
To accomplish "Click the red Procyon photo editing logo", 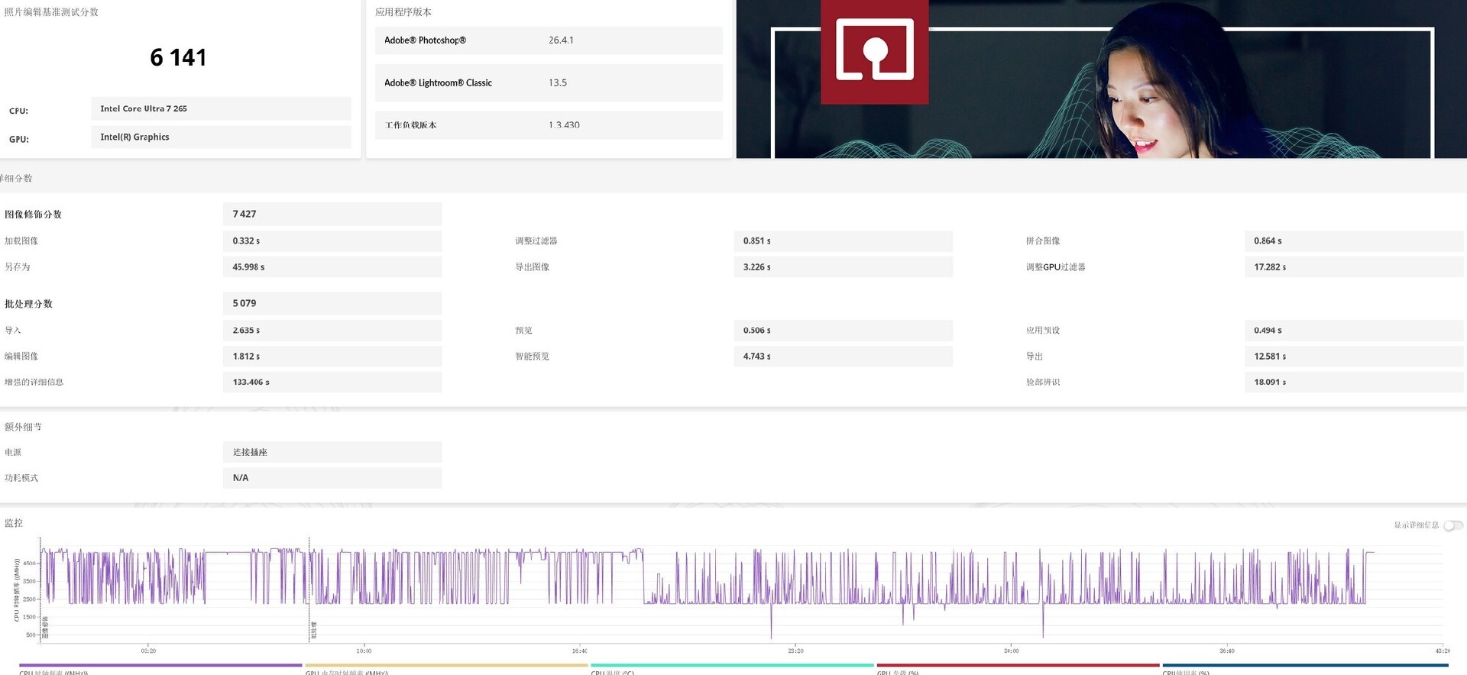I will tap(875, 50).
